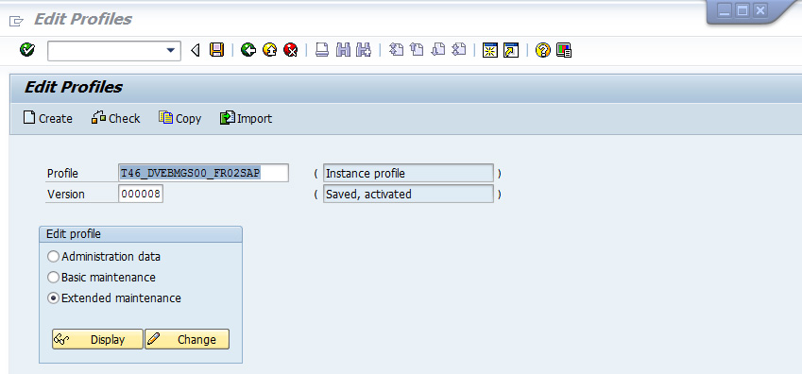The height and width of the screenshot is (374, 802).
Task: Open the menu icon beside Edit Profiles title
Action: [x=16, y=21]
